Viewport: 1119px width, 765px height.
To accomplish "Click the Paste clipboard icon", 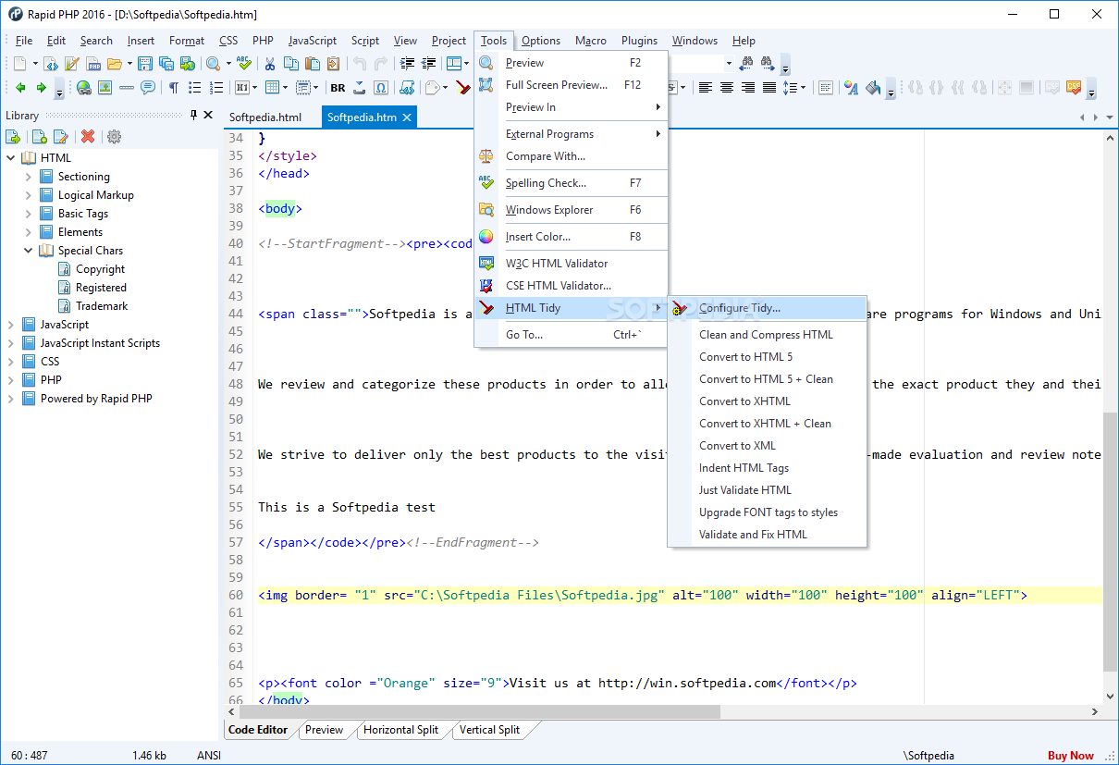I will coord(313,64).
